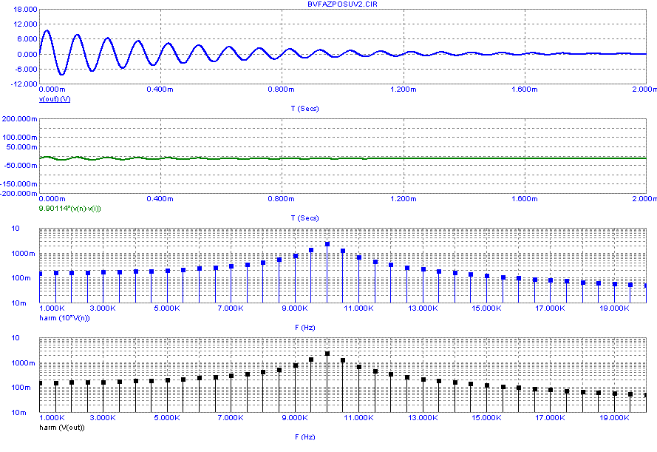The height and width of the screenshot is (452, 657).
Task: Click the T (Secs) axis label under green trace plot
Action: pos(305,218)
